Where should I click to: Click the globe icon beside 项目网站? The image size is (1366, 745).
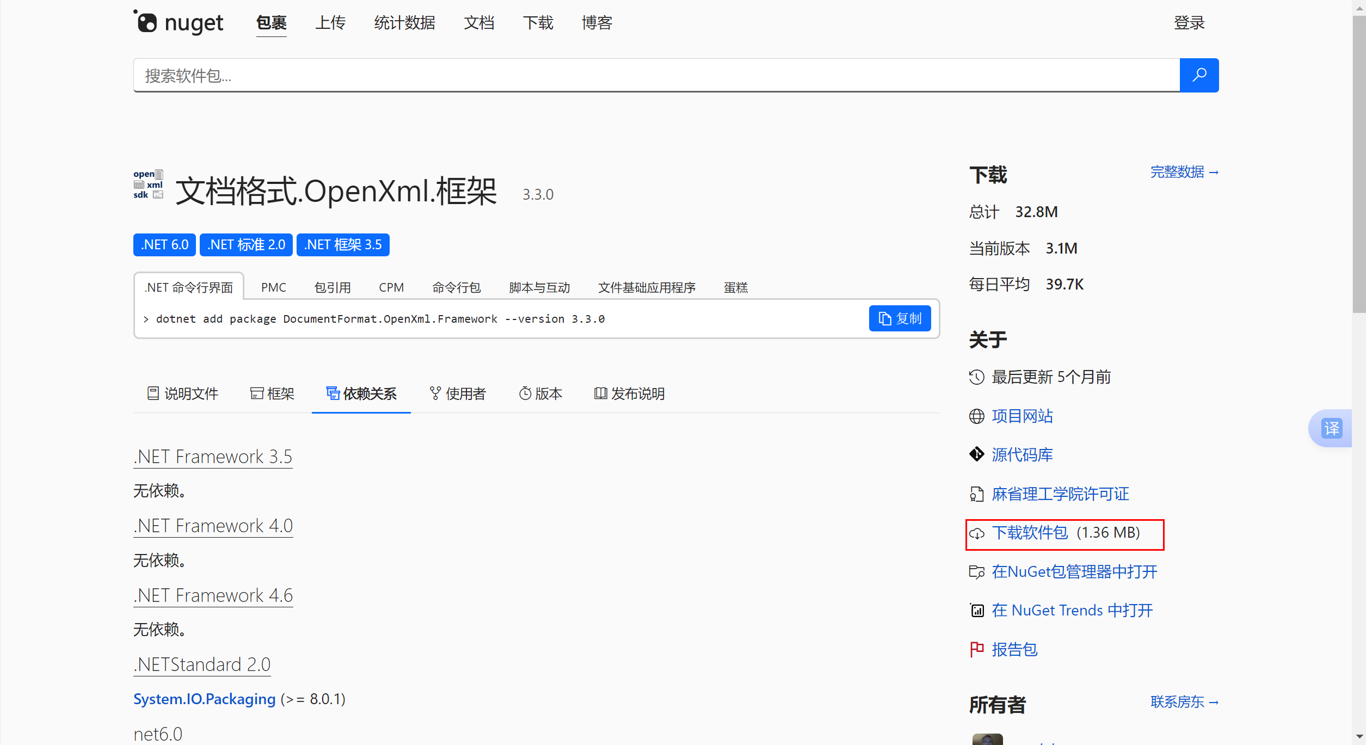977,416
